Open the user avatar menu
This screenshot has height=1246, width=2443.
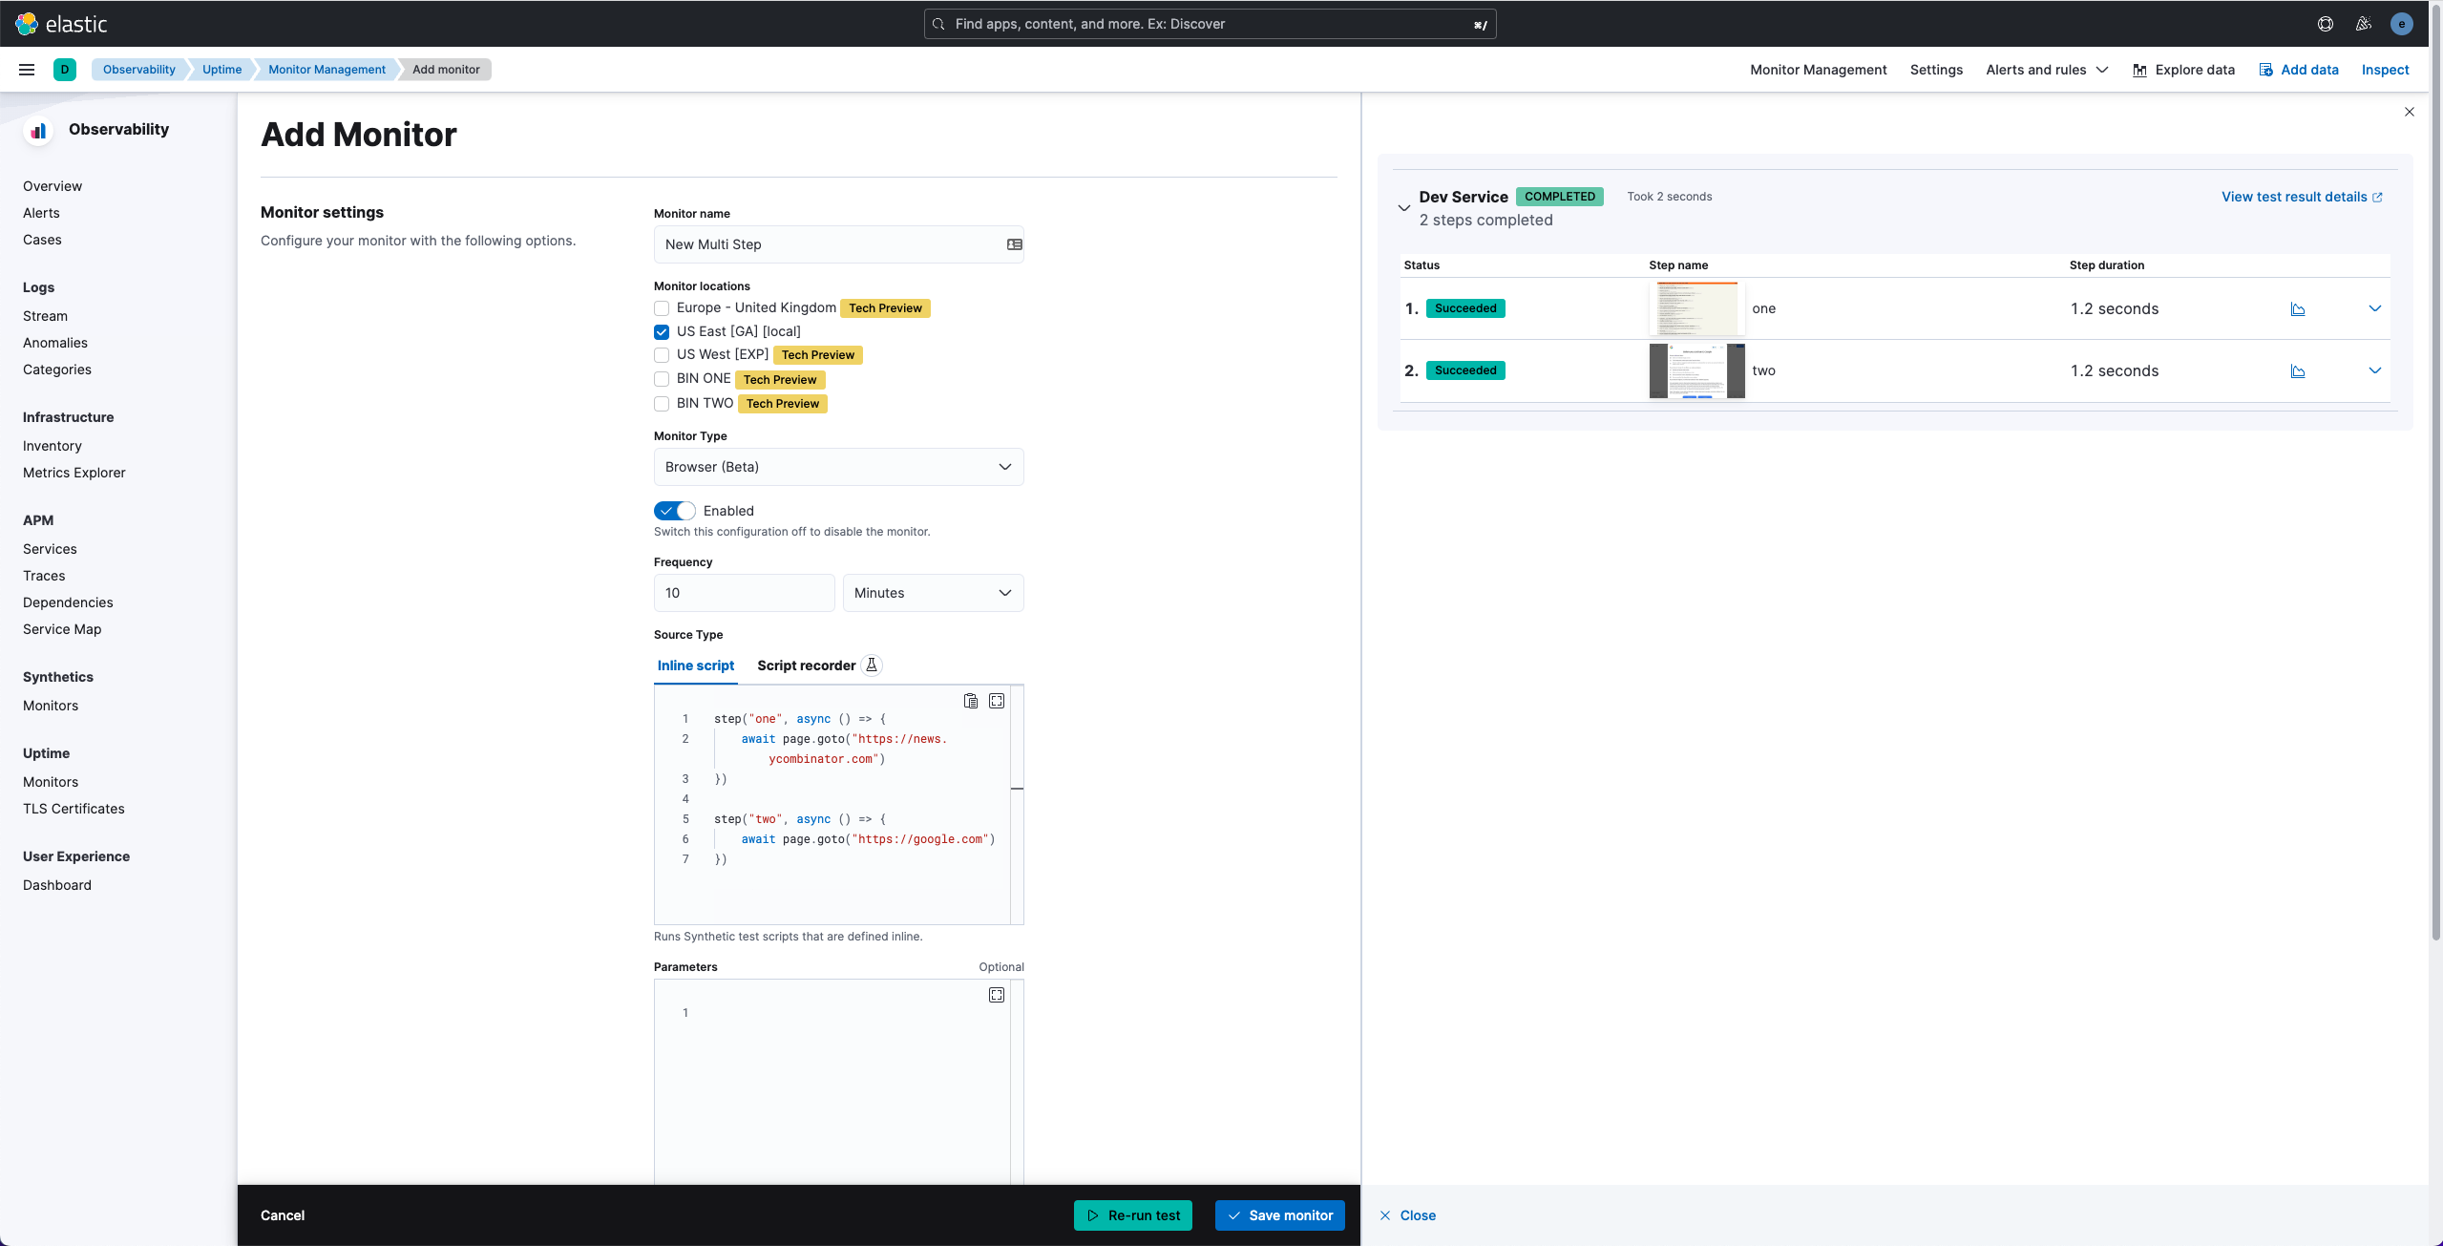tap(2402, 24)
